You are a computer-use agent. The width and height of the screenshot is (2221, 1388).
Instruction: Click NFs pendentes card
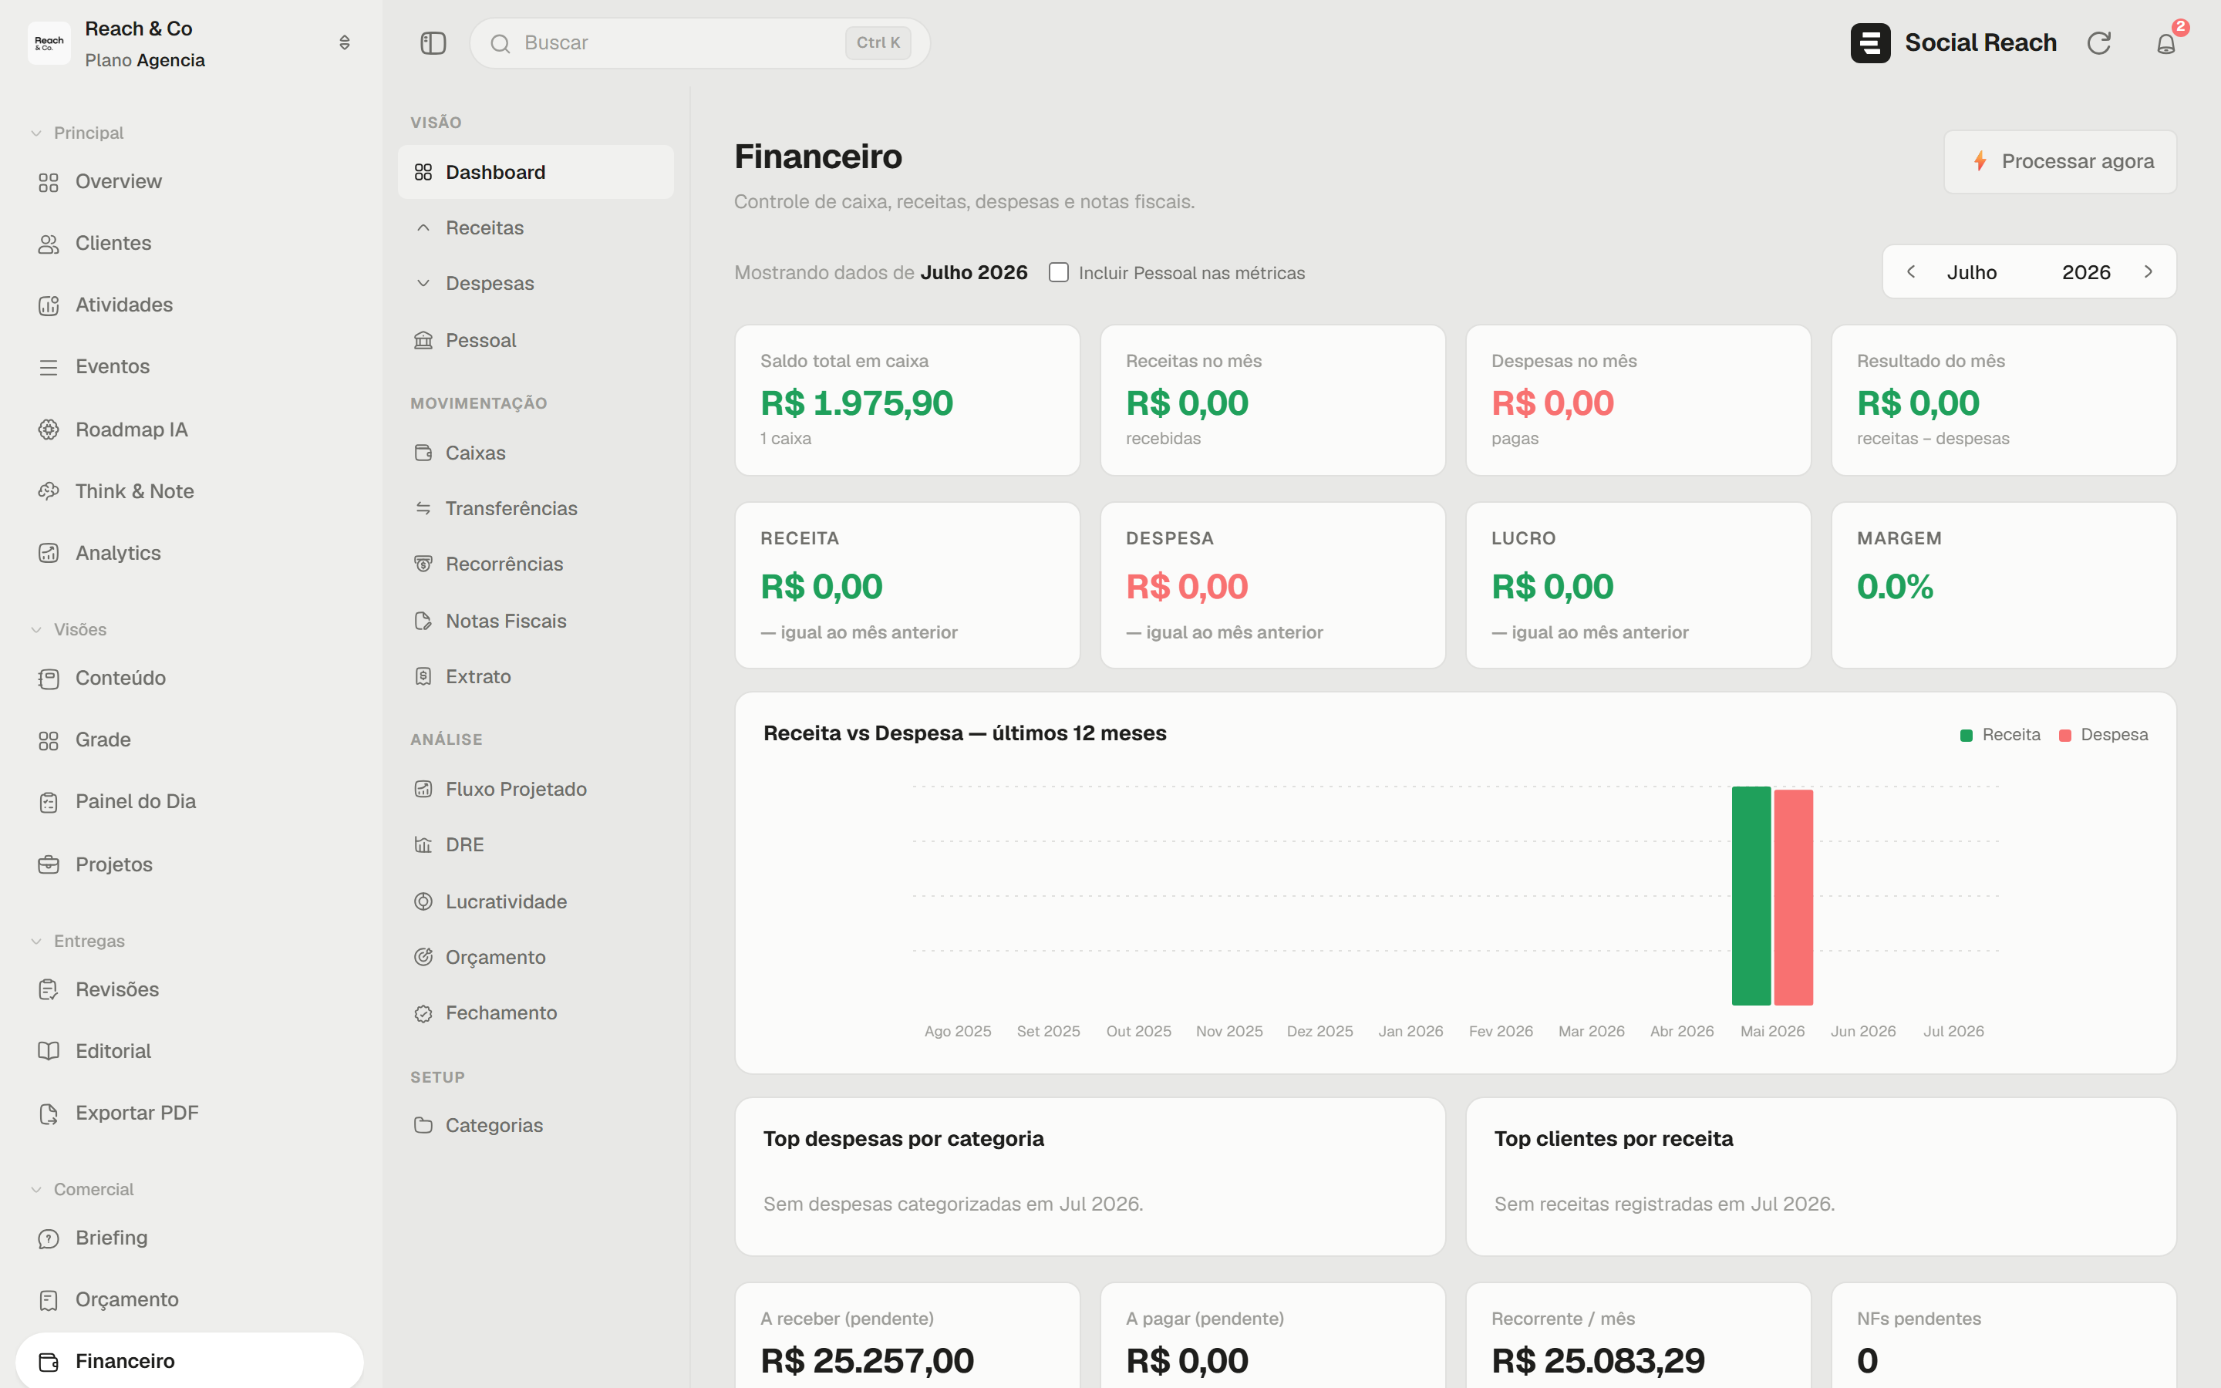[2004, 1336]
